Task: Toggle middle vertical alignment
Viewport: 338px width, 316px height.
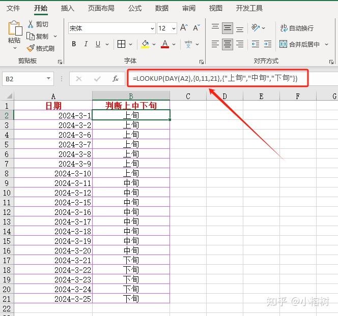Action: click(228, 28)
